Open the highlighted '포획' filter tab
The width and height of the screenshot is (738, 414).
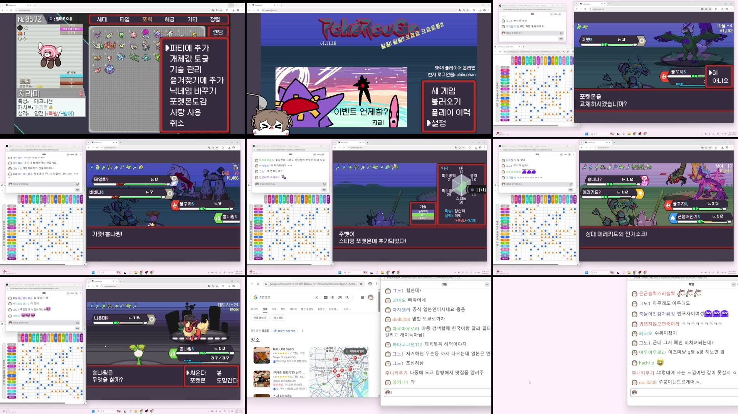coord(147,19)
